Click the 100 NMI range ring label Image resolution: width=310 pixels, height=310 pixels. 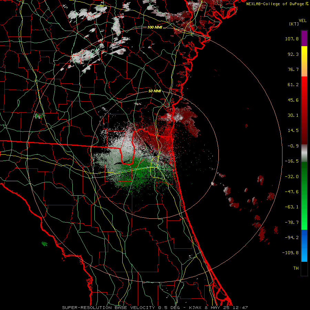[x=155, y=27]
